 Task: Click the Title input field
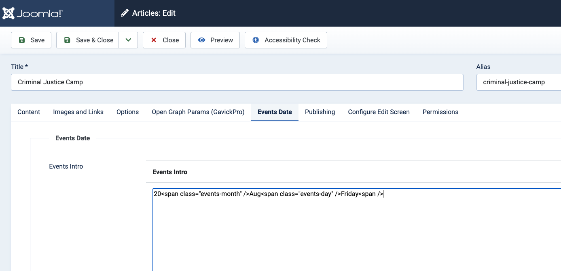pyautogui.click(x=237, y=82)
